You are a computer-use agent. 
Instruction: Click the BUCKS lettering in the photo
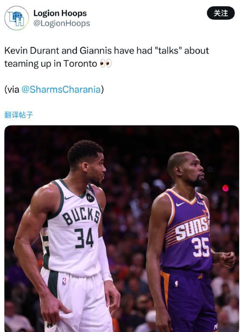82,216
